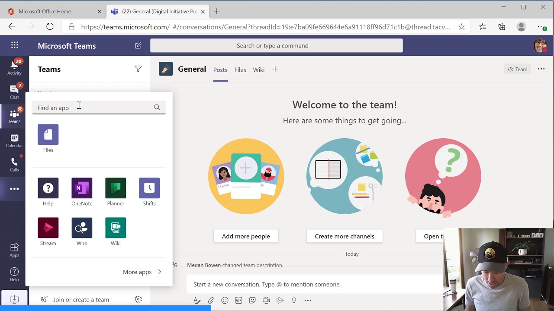The width and height of the screenshot is (554, 311).
Task: Close the General Teams browser tab
Action: [203, 12]
